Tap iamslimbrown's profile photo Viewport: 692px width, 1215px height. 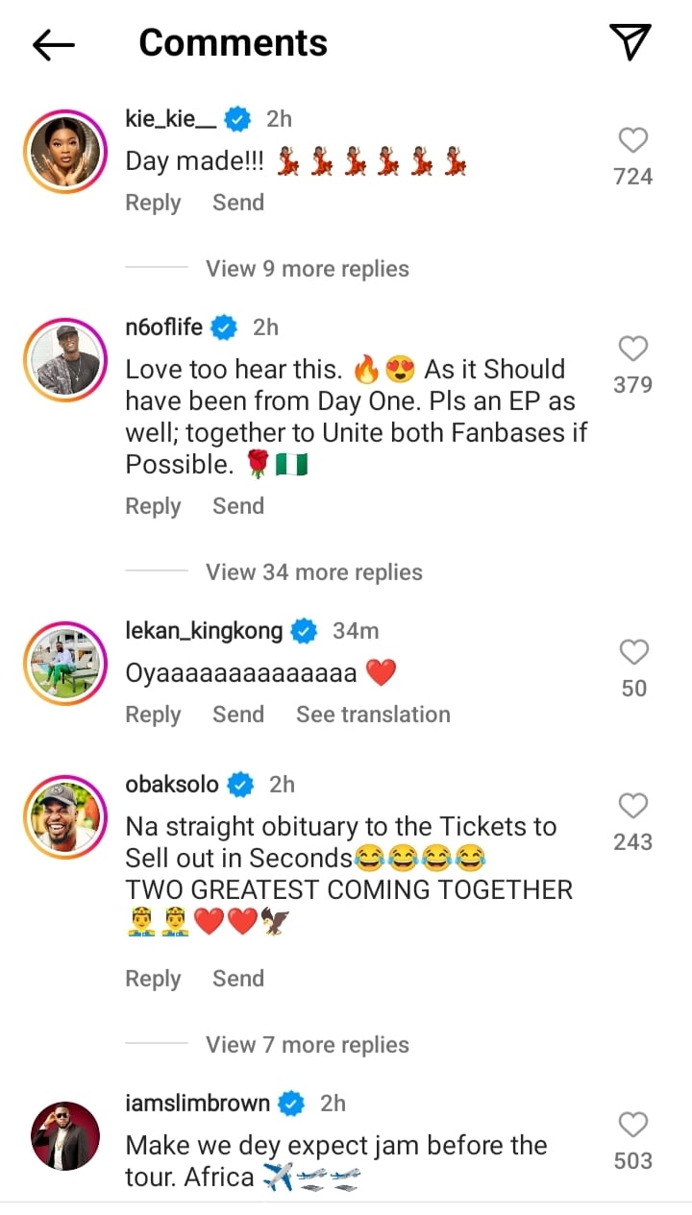65,1136
